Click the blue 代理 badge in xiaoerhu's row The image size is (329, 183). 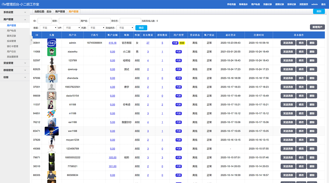[178, 52]
